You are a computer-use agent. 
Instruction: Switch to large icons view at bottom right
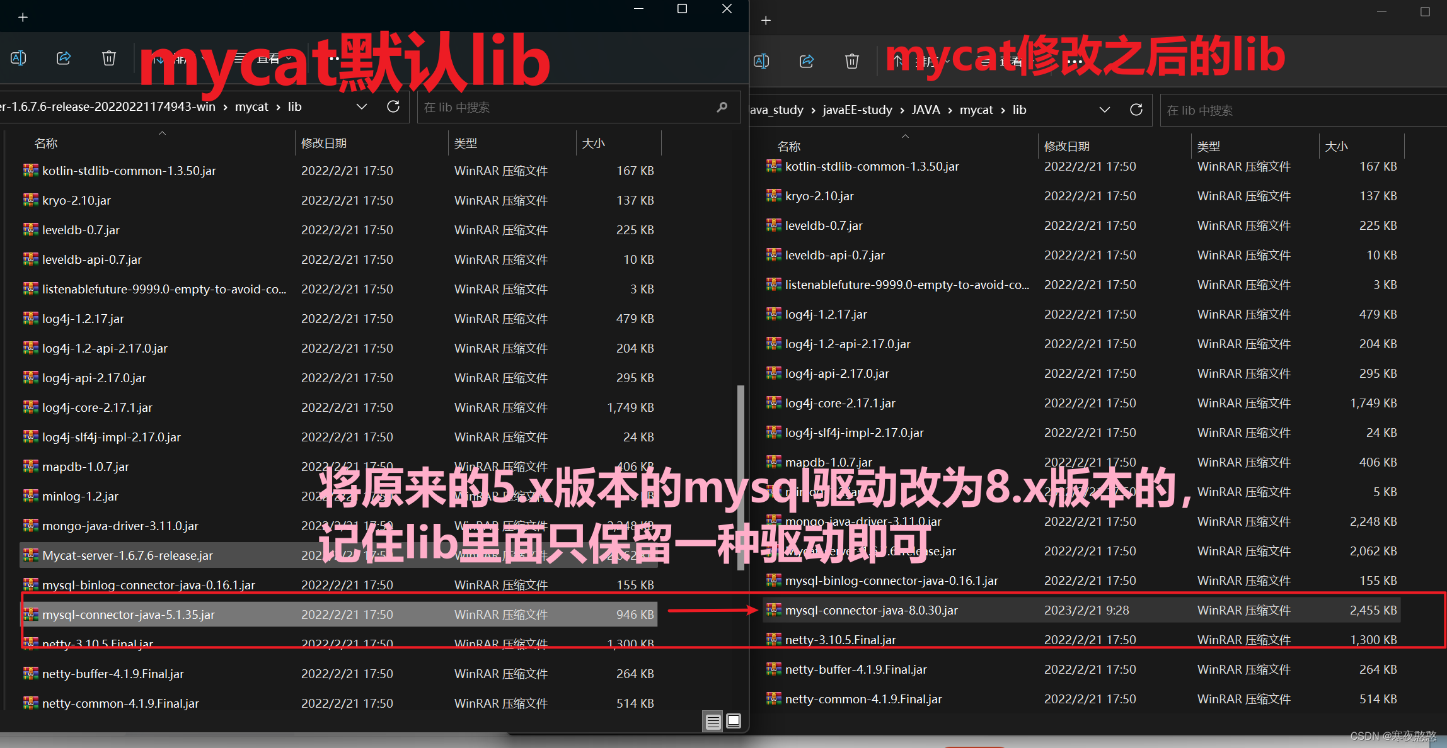coord(734,721)
